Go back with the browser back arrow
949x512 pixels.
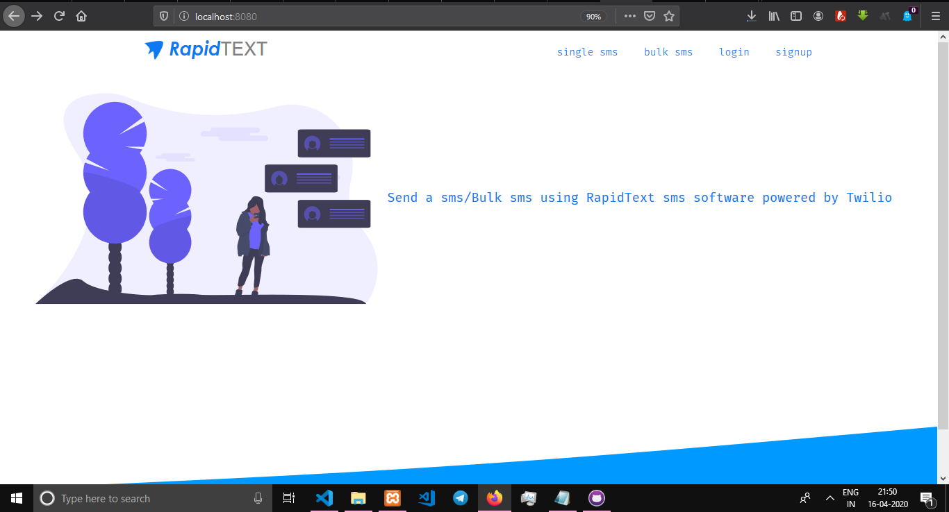[14, 16]
